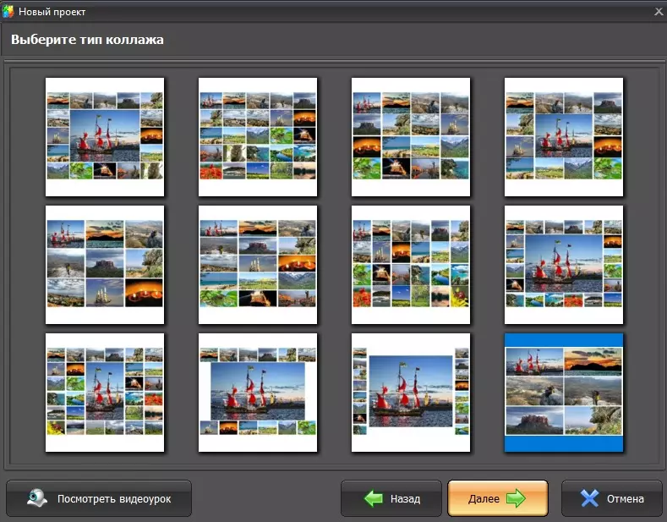Choose the three-by-three grid collage in second row
This screenshot has height=522, width=667.
pyautogui.click(x=105, y=265)
